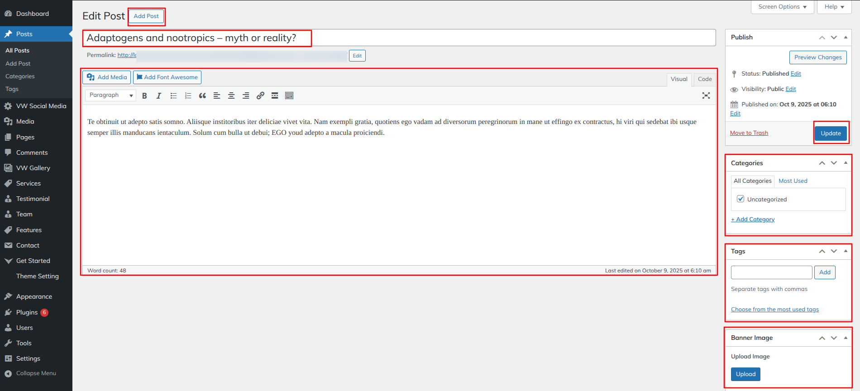Click the tags input field
This screenshot has height=391, width=860.
tap(771, 272)
